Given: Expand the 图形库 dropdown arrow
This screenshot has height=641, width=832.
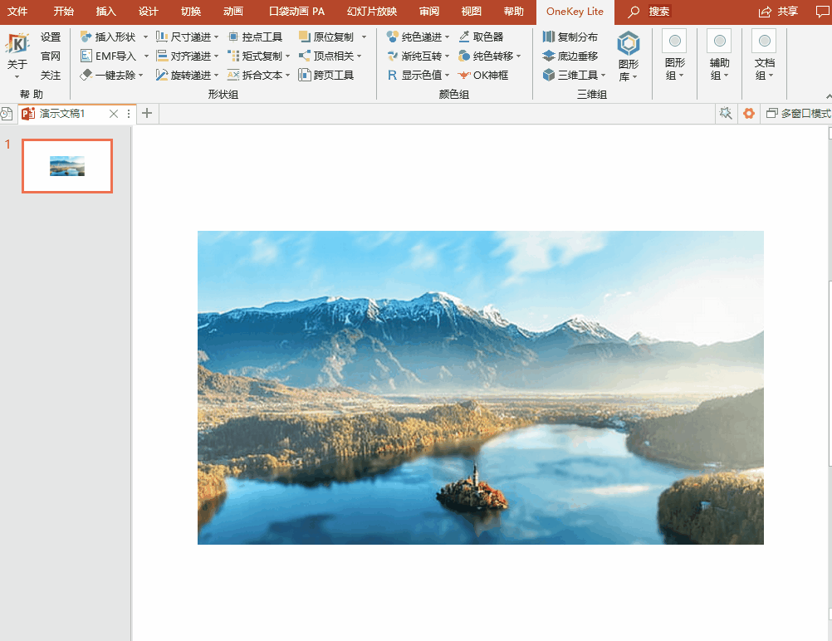Looking at the screenshot, I should [x=634, y=77].
